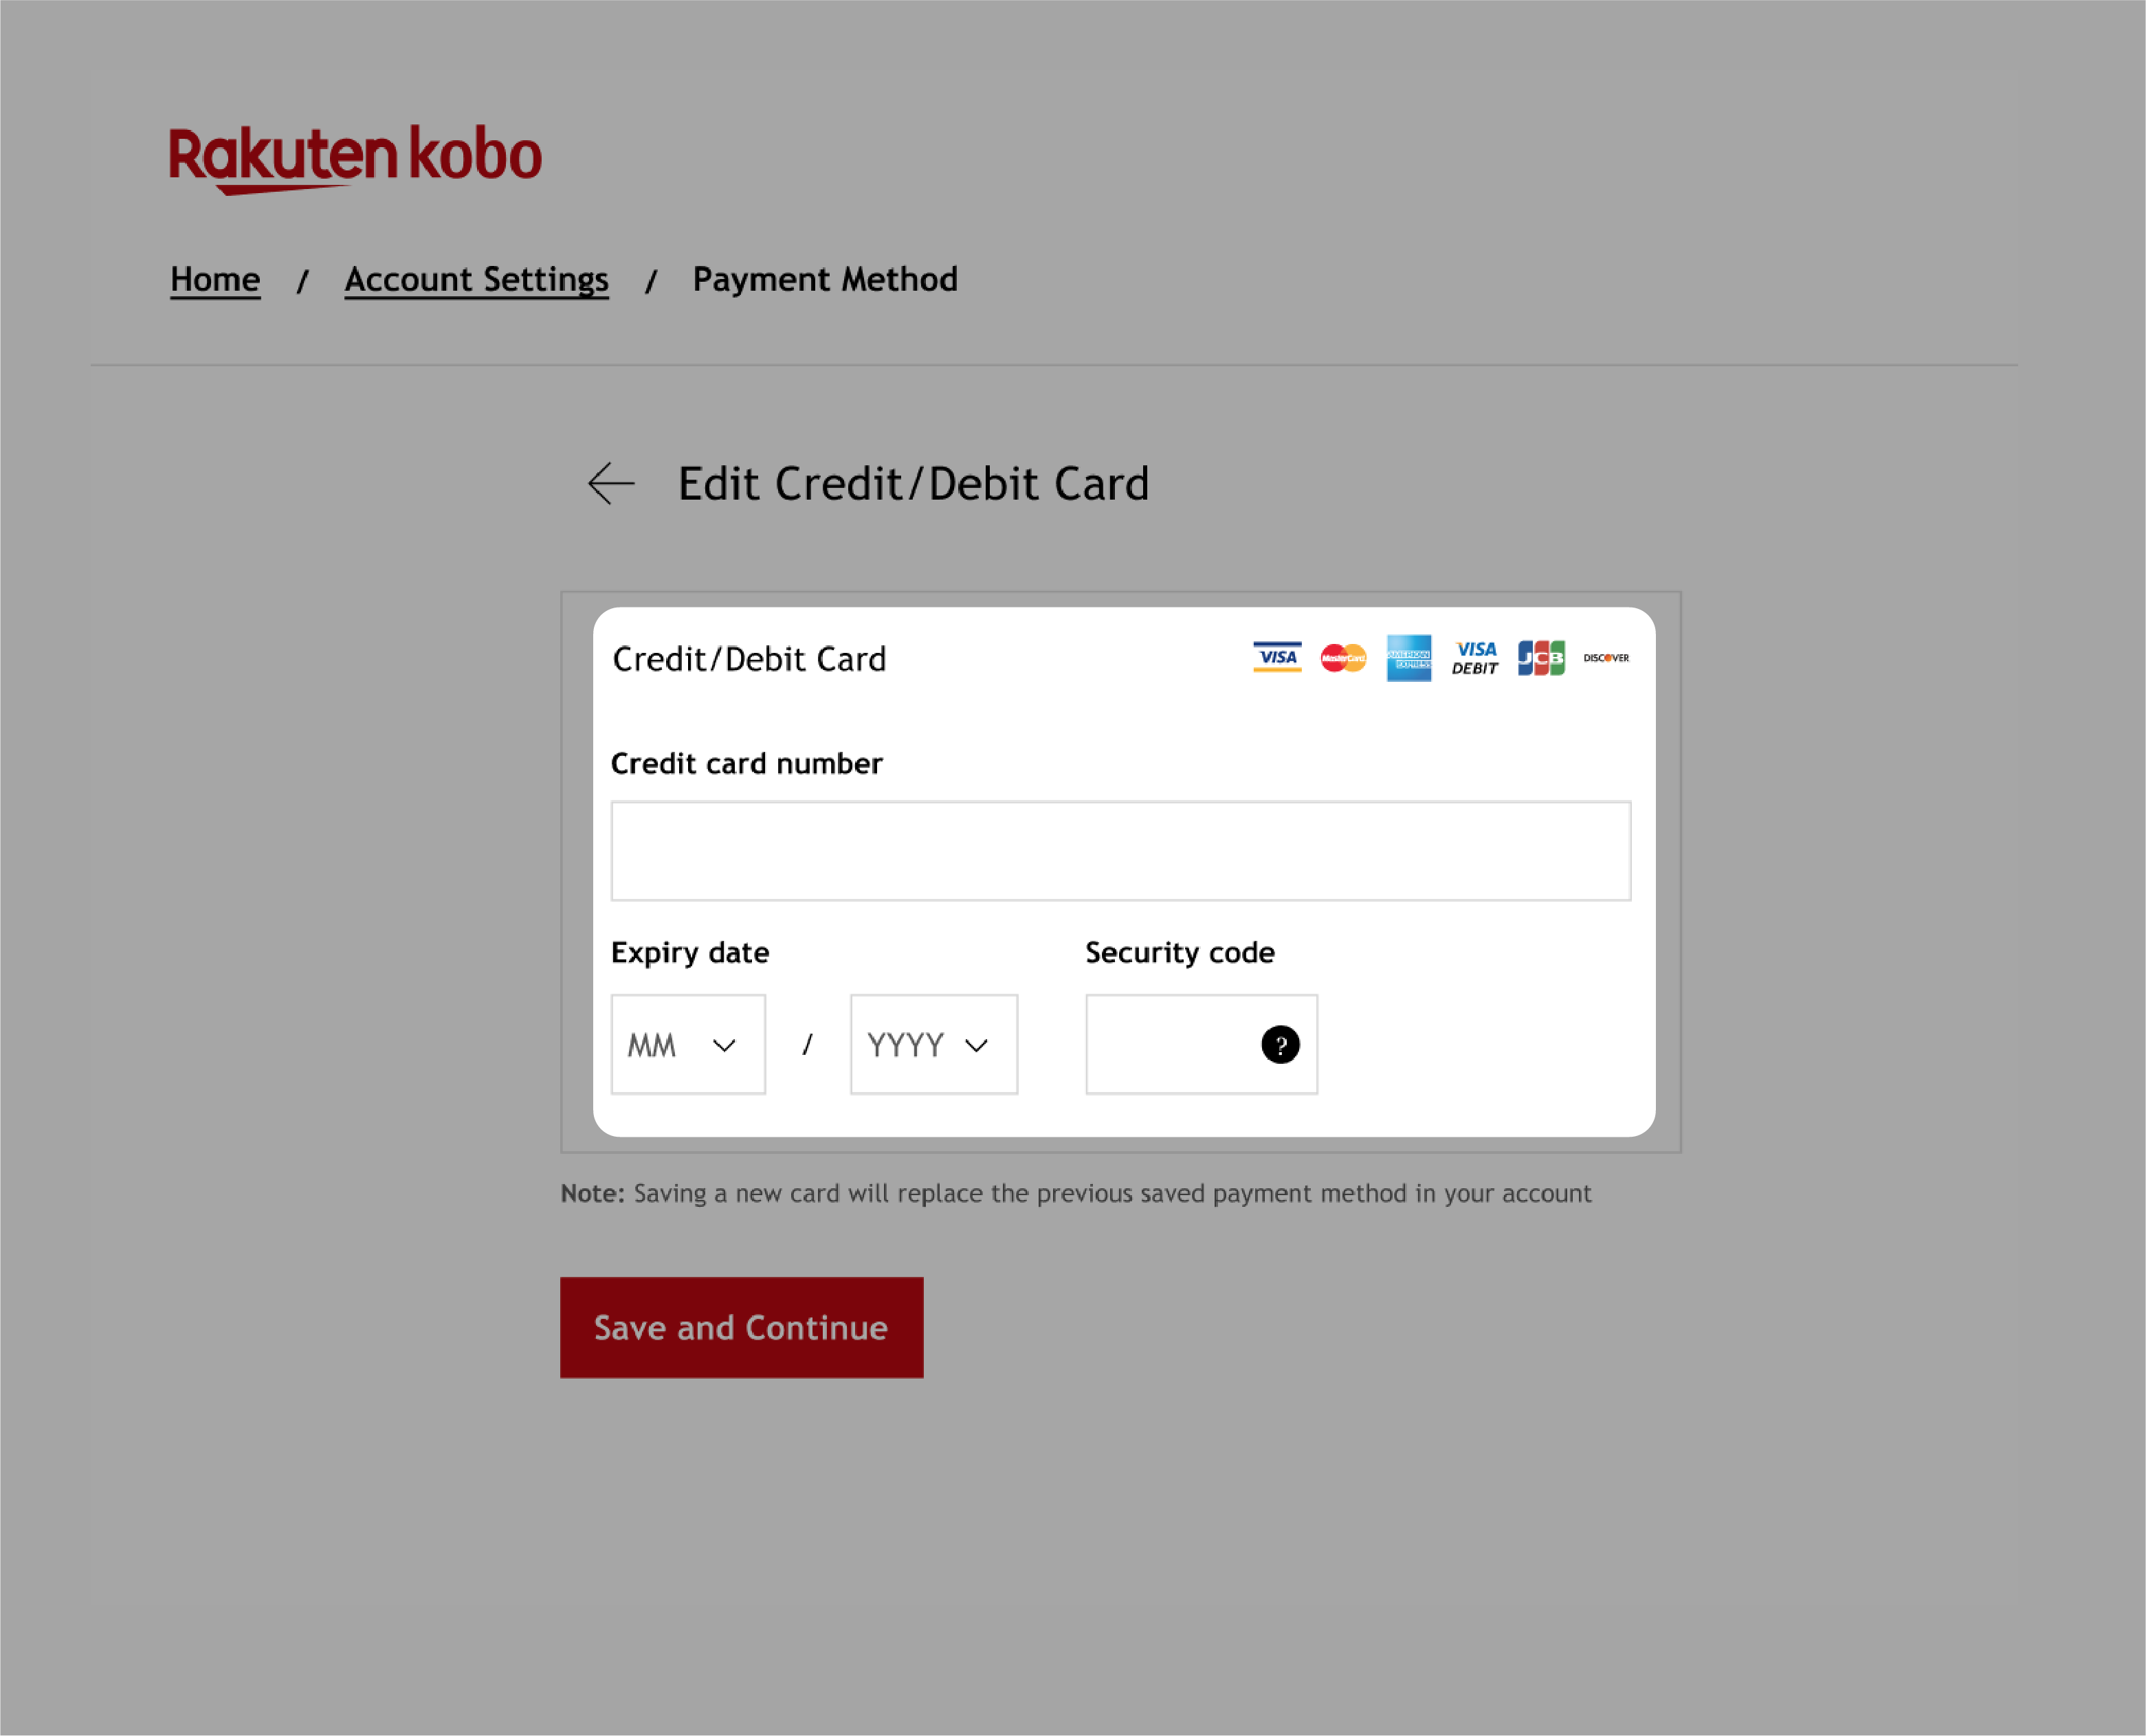2146x1736 pixels.
Task: Select the Payment Method breadcrumb tab
Action: click(824, 278)
